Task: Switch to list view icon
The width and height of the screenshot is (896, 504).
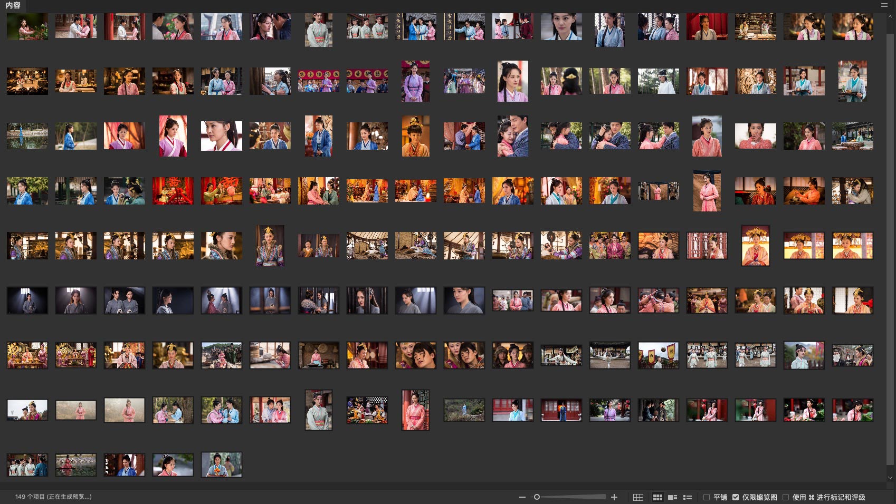Action: pos(688,497)
